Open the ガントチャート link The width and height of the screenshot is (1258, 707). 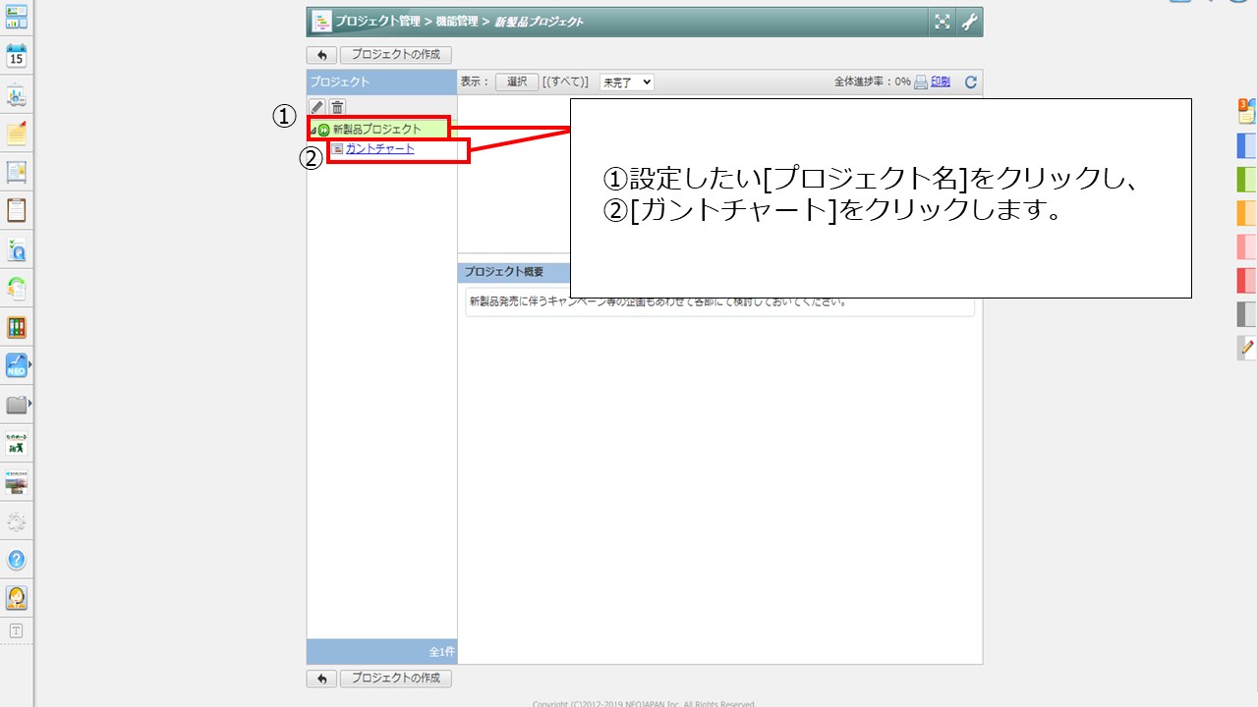379,149
